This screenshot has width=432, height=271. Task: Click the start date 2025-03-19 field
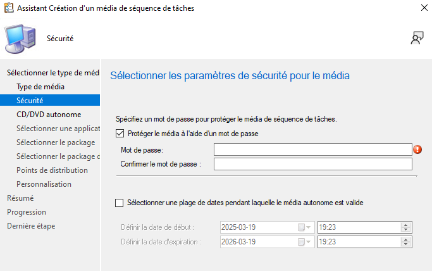257,227
